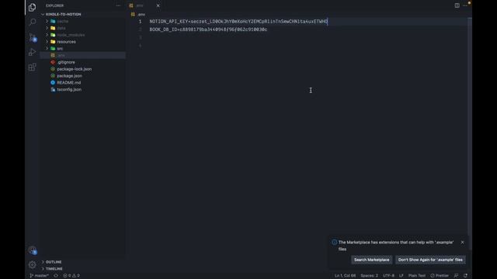497x279 pixels.
Task: Click Spaces: 2 indentation setting
Action: [369, 276]
